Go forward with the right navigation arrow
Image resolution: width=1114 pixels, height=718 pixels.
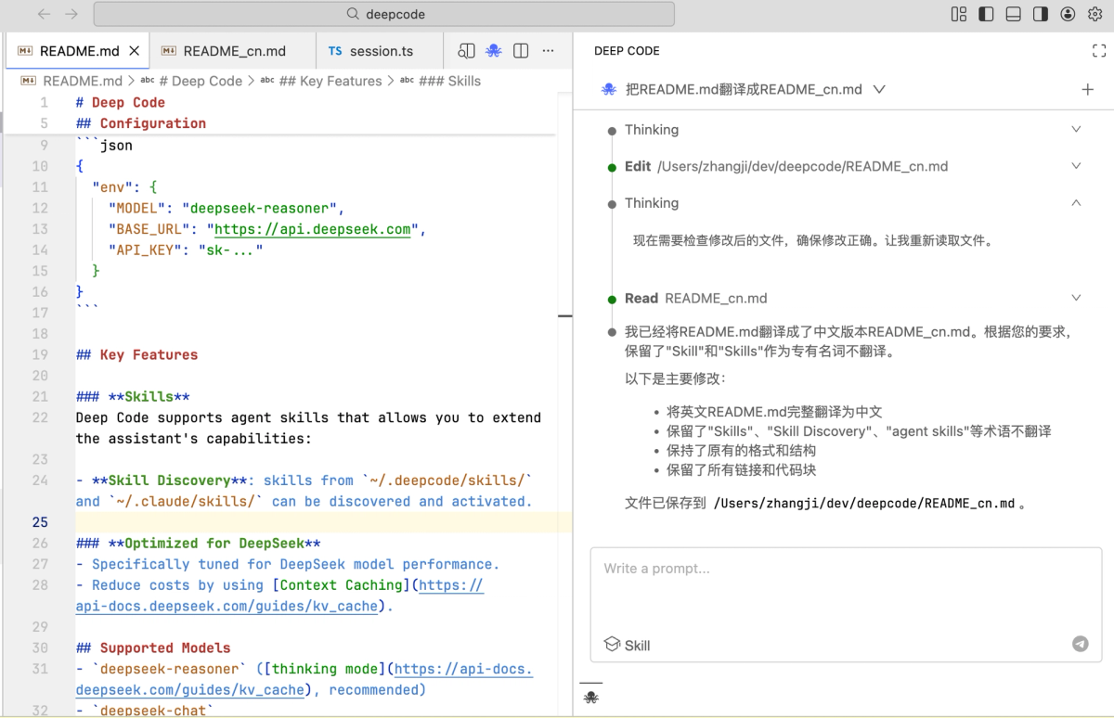(x=71, y=14)
